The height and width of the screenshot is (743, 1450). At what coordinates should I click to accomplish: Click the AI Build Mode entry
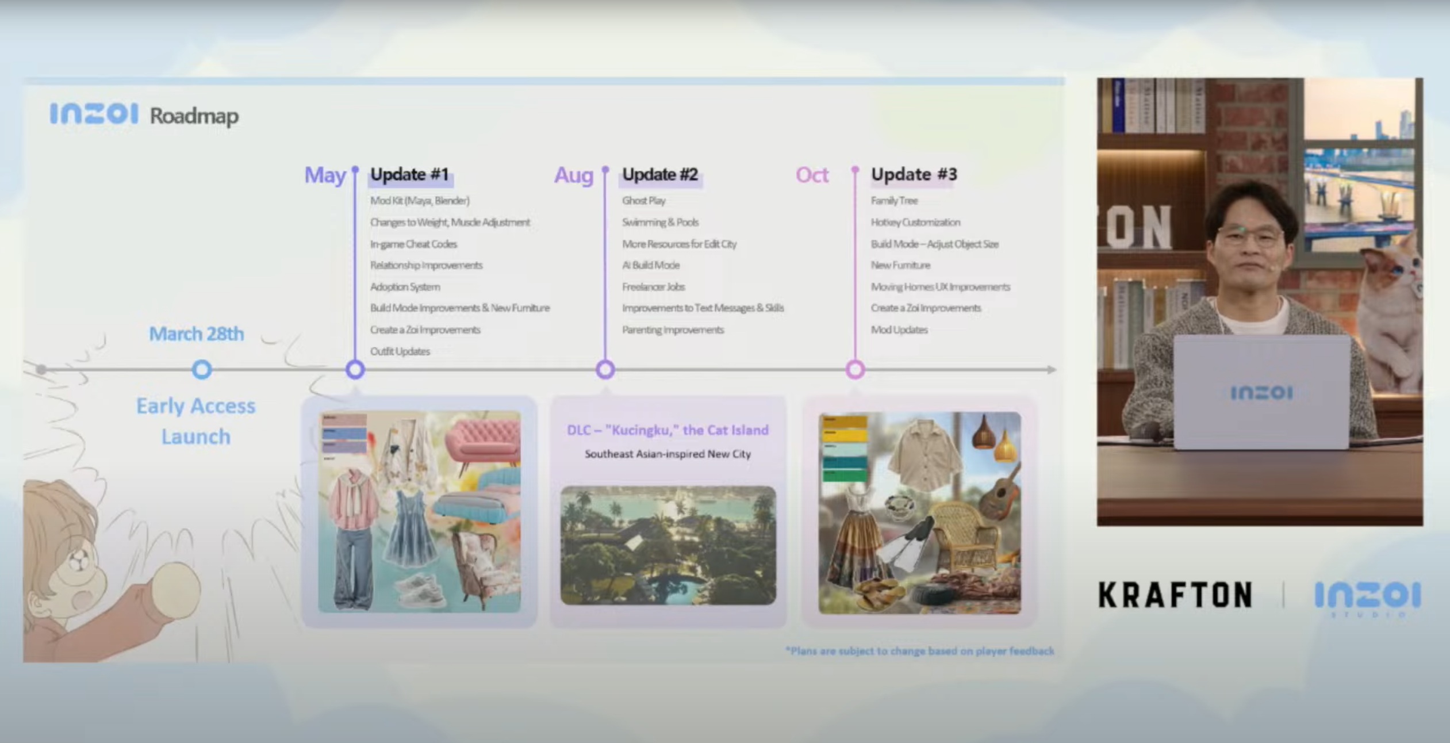[x=651, y=265]
